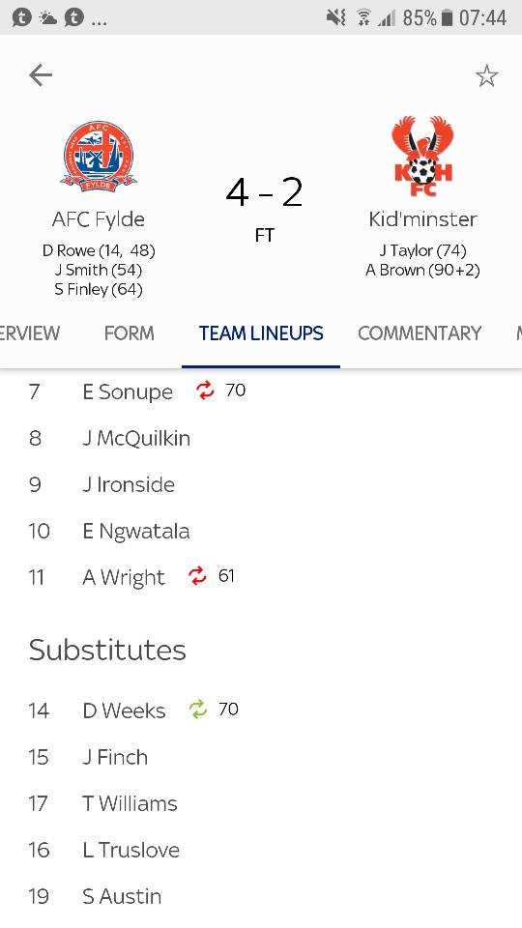Tap the Kidderminster Harriers club crest
The width and height of the screenshot is (522, 928).
click(422, 157)
